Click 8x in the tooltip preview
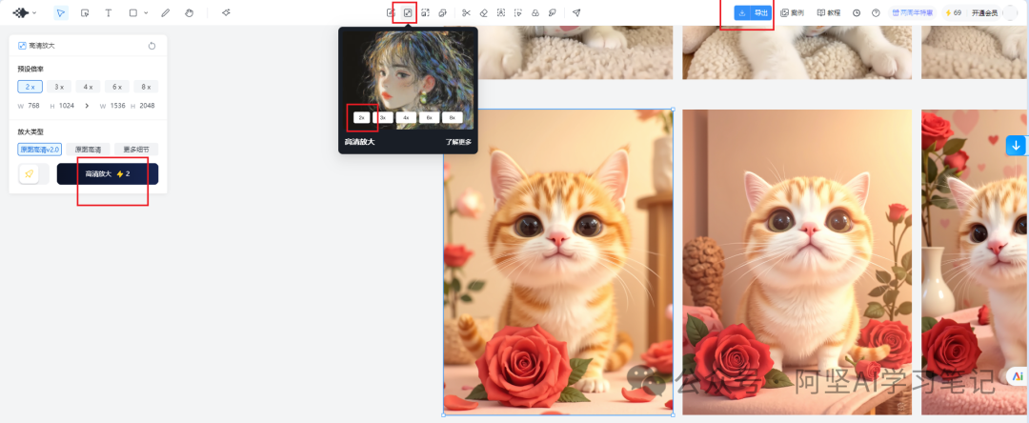1029x423 pixels. click(x=453, y=118)
